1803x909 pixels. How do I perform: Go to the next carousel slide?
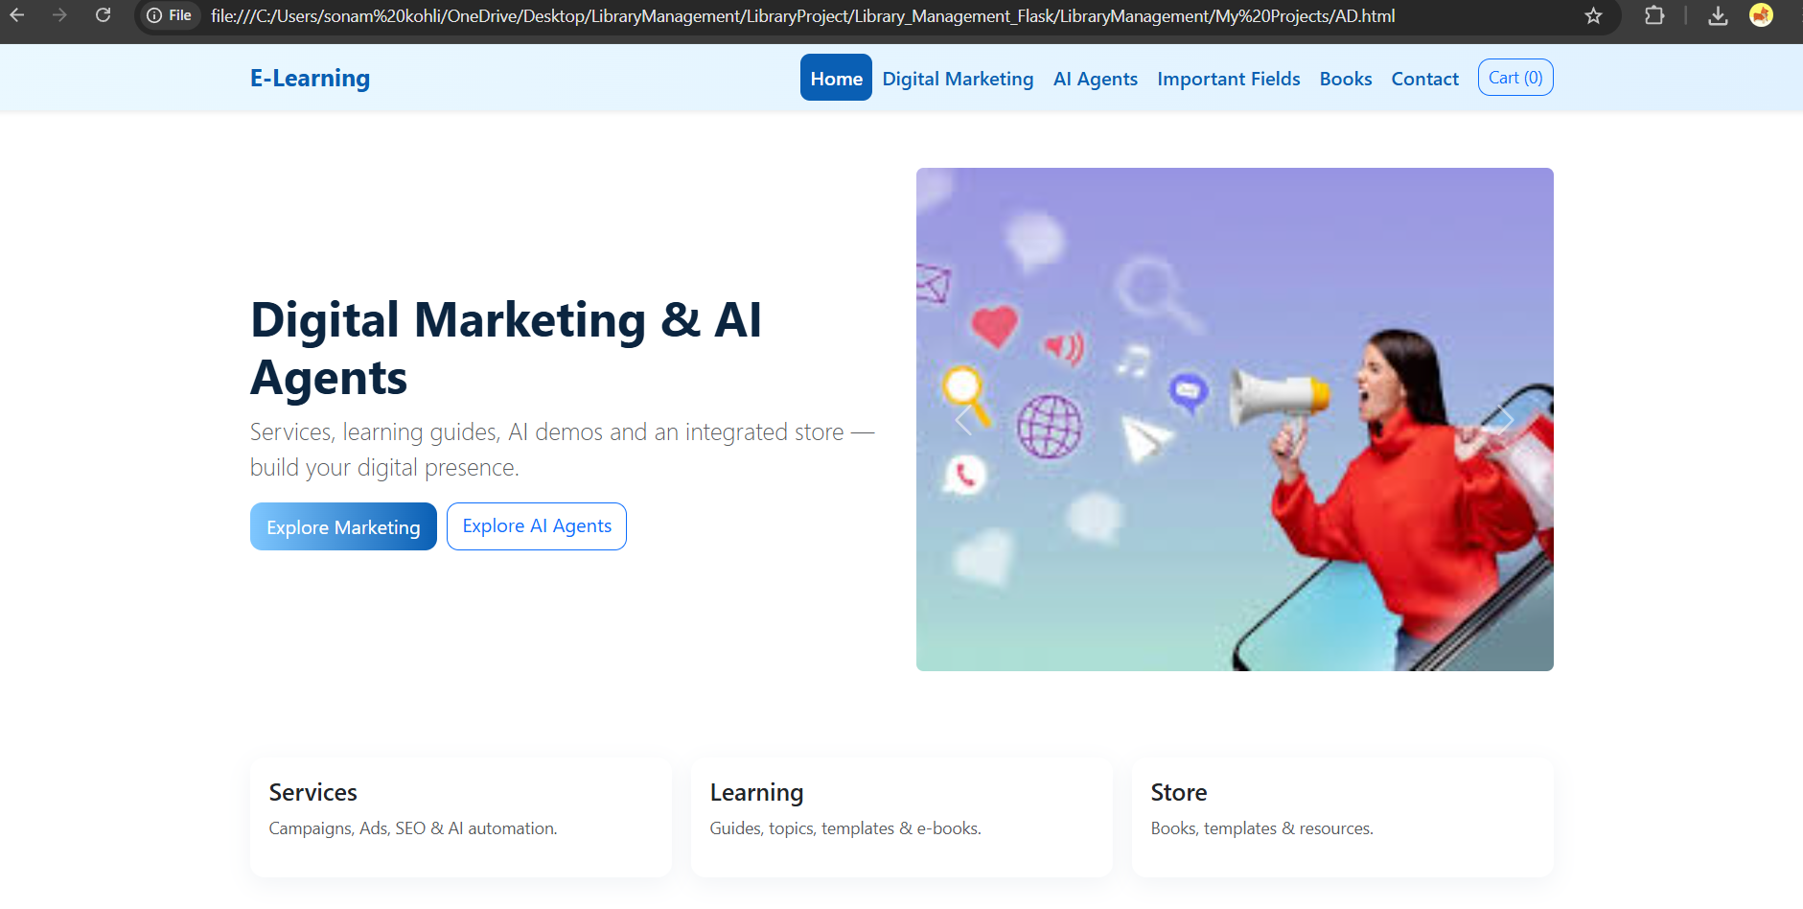tap(1505, 420)
